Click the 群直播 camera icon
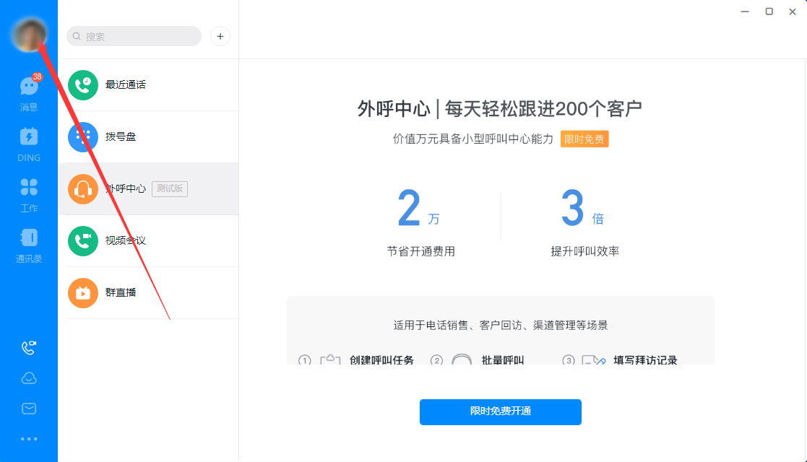807x462 pixels. pos(82,293)
